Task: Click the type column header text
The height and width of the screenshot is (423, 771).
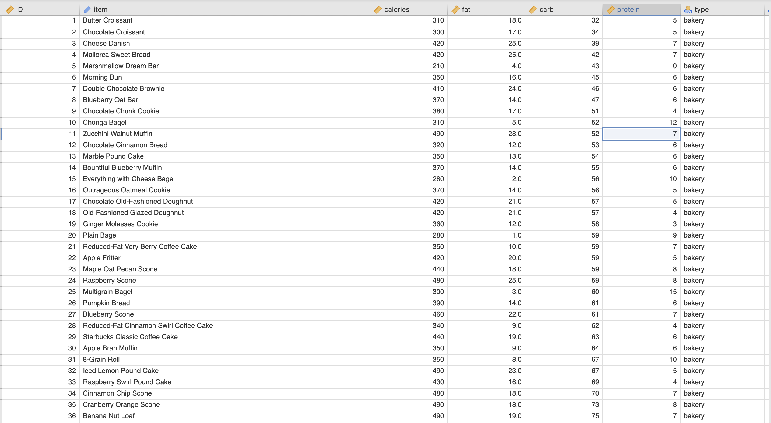Action: (x=702, y=9)
